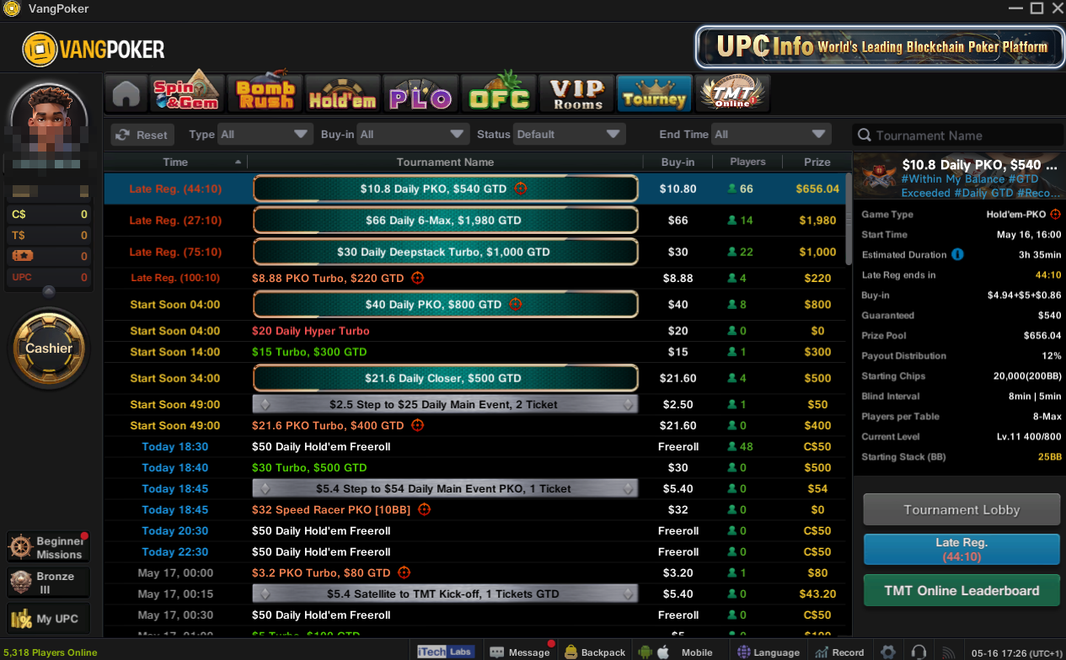Select the $32 Speed Racer PKO row
Screen dimensions: 1066x660
[476, 509]
